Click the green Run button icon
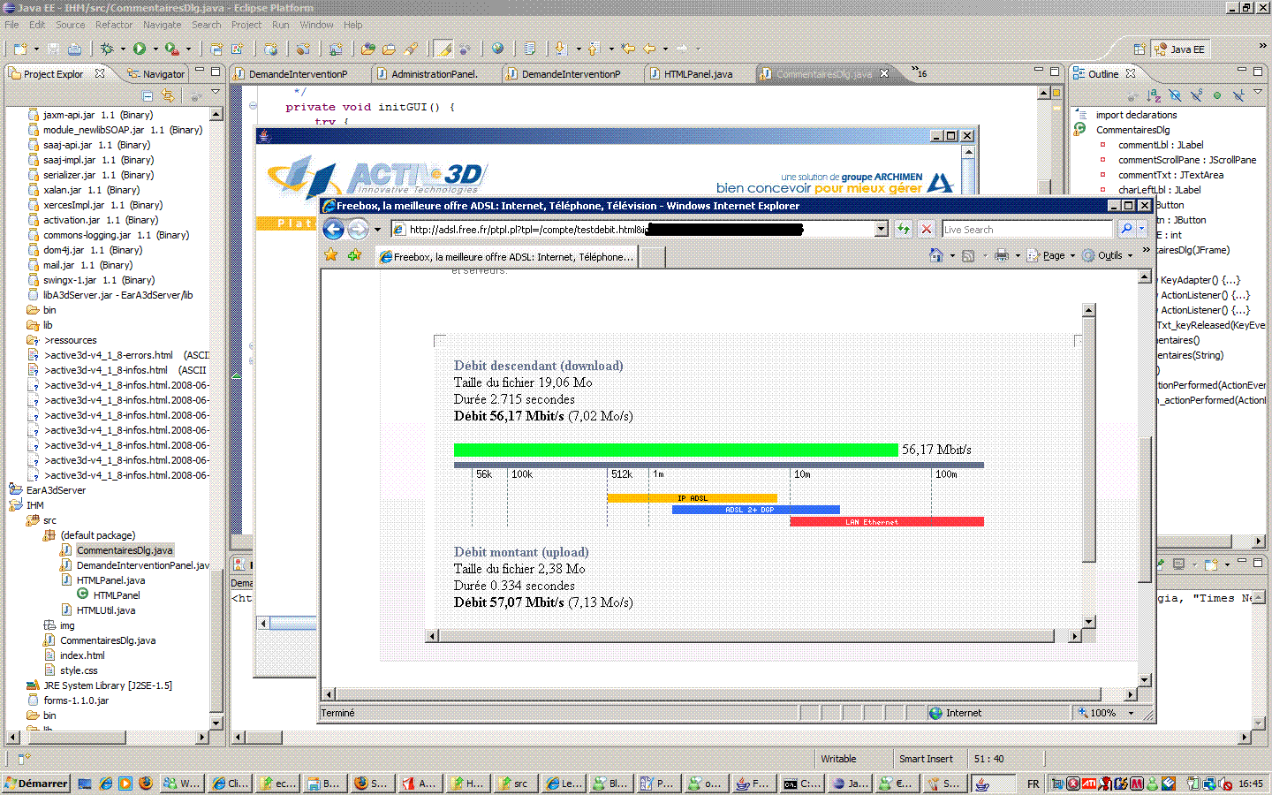The height and width of the screenshot is (795, 1272). point(140,49)
